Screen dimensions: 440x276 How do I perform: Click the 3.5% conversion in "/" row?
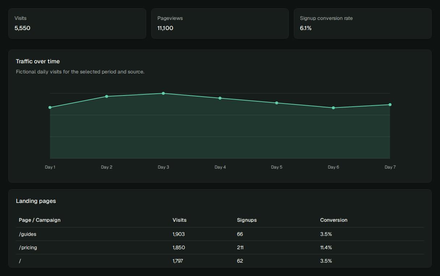click(x=326, y=261)
